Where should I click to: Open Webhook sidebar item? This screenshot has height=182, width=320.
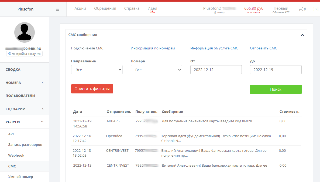click(x=16, y=156)
